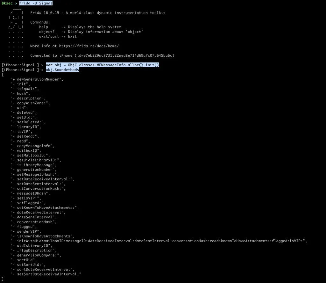
Task: Click the long "initWithUid:mailboxID:" method line
Action: pyautogui.click(x=159, y=241)
